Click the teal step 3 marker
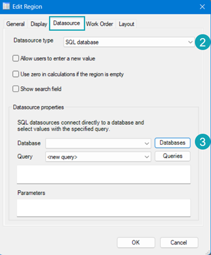 [203, 142]
